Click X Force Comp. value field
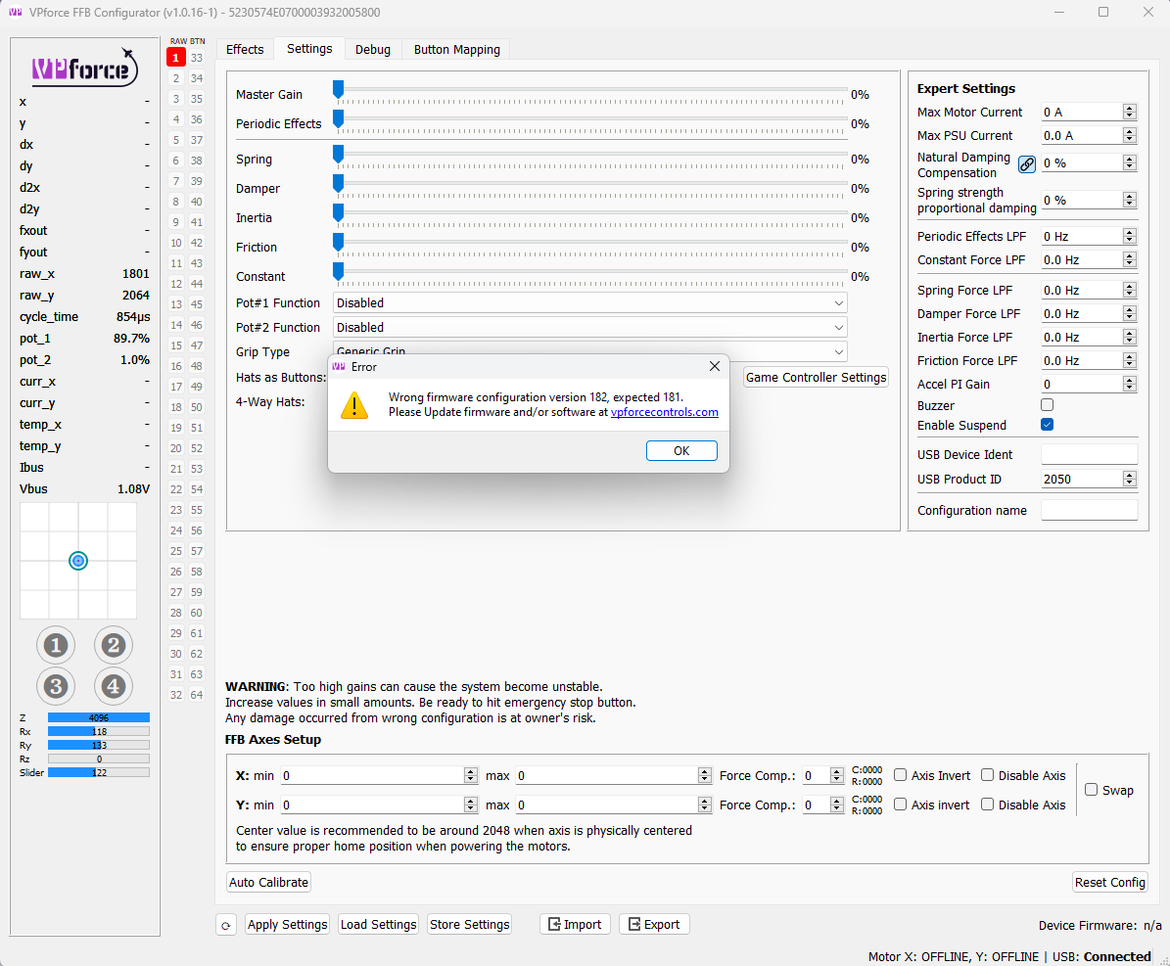Image resolution: width=1170 pixels, height=966 pixels. pos(823,776)
